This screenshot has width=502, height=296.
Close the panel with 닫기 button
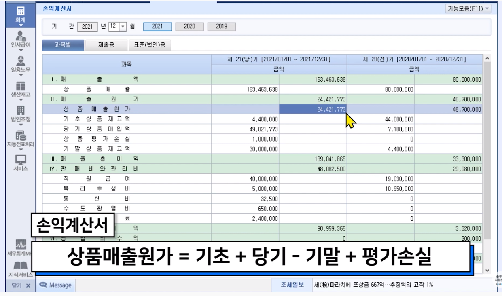pos(21,285)
